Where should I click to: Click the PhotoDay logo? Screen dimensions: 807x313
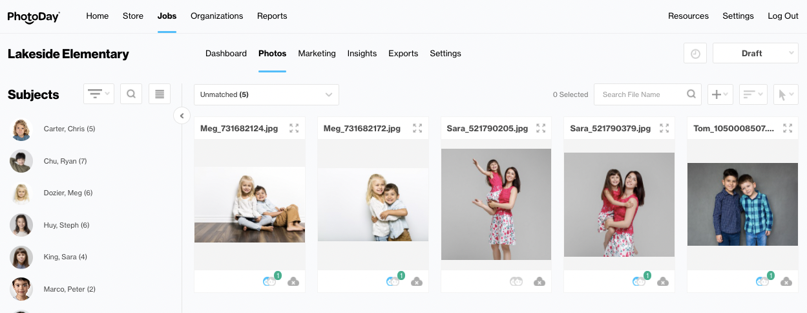point(34,17)
